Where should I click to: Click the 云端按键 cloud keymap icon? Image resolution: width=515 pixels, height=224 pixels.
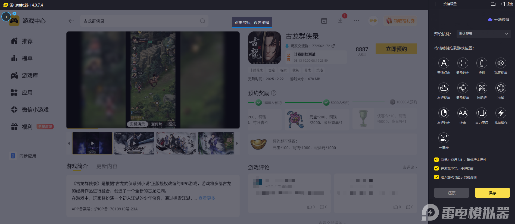point(490,20)
